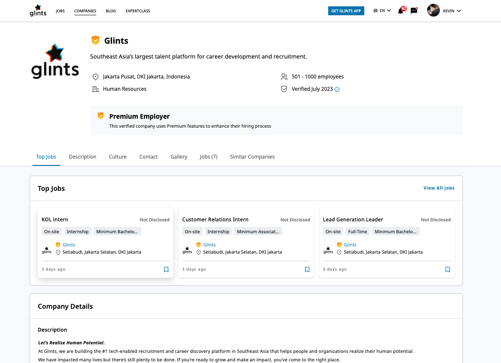
Task: Open the chat messages icon
Action: (414, 11)
